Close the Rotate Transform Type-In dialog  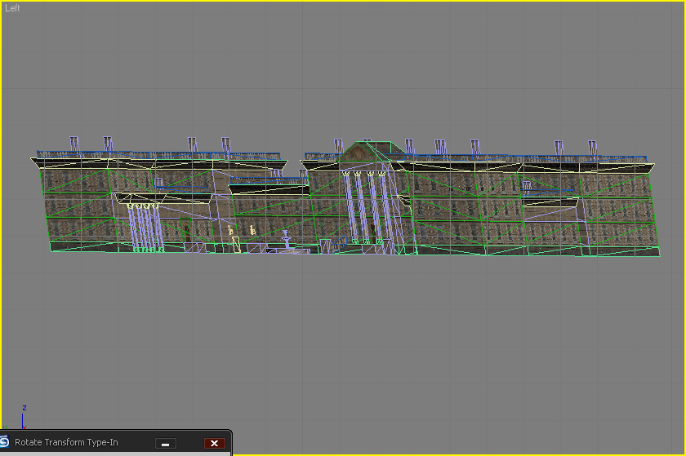coord(214,443)
